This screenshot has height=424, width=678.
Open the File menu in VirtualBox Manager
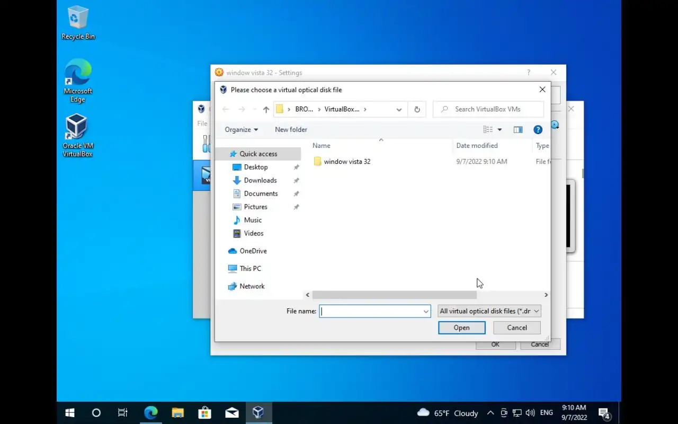(202, 123)
